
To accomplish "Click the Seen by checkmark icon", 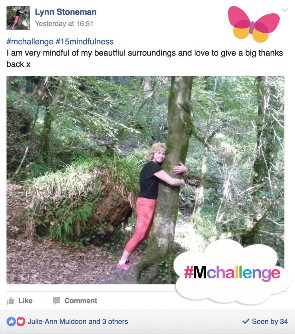I will [x=246, y=321].
